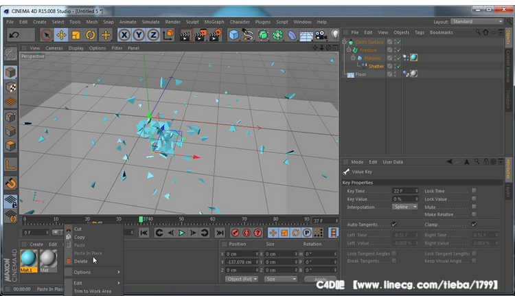Viewport: 515px width, 296px height.
Task: Toggle the Lock Time checkbox
Action: [474, 190]
